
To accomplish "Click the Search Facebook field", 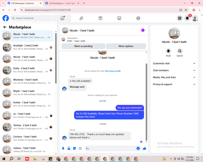I will [x=32, y=18].
